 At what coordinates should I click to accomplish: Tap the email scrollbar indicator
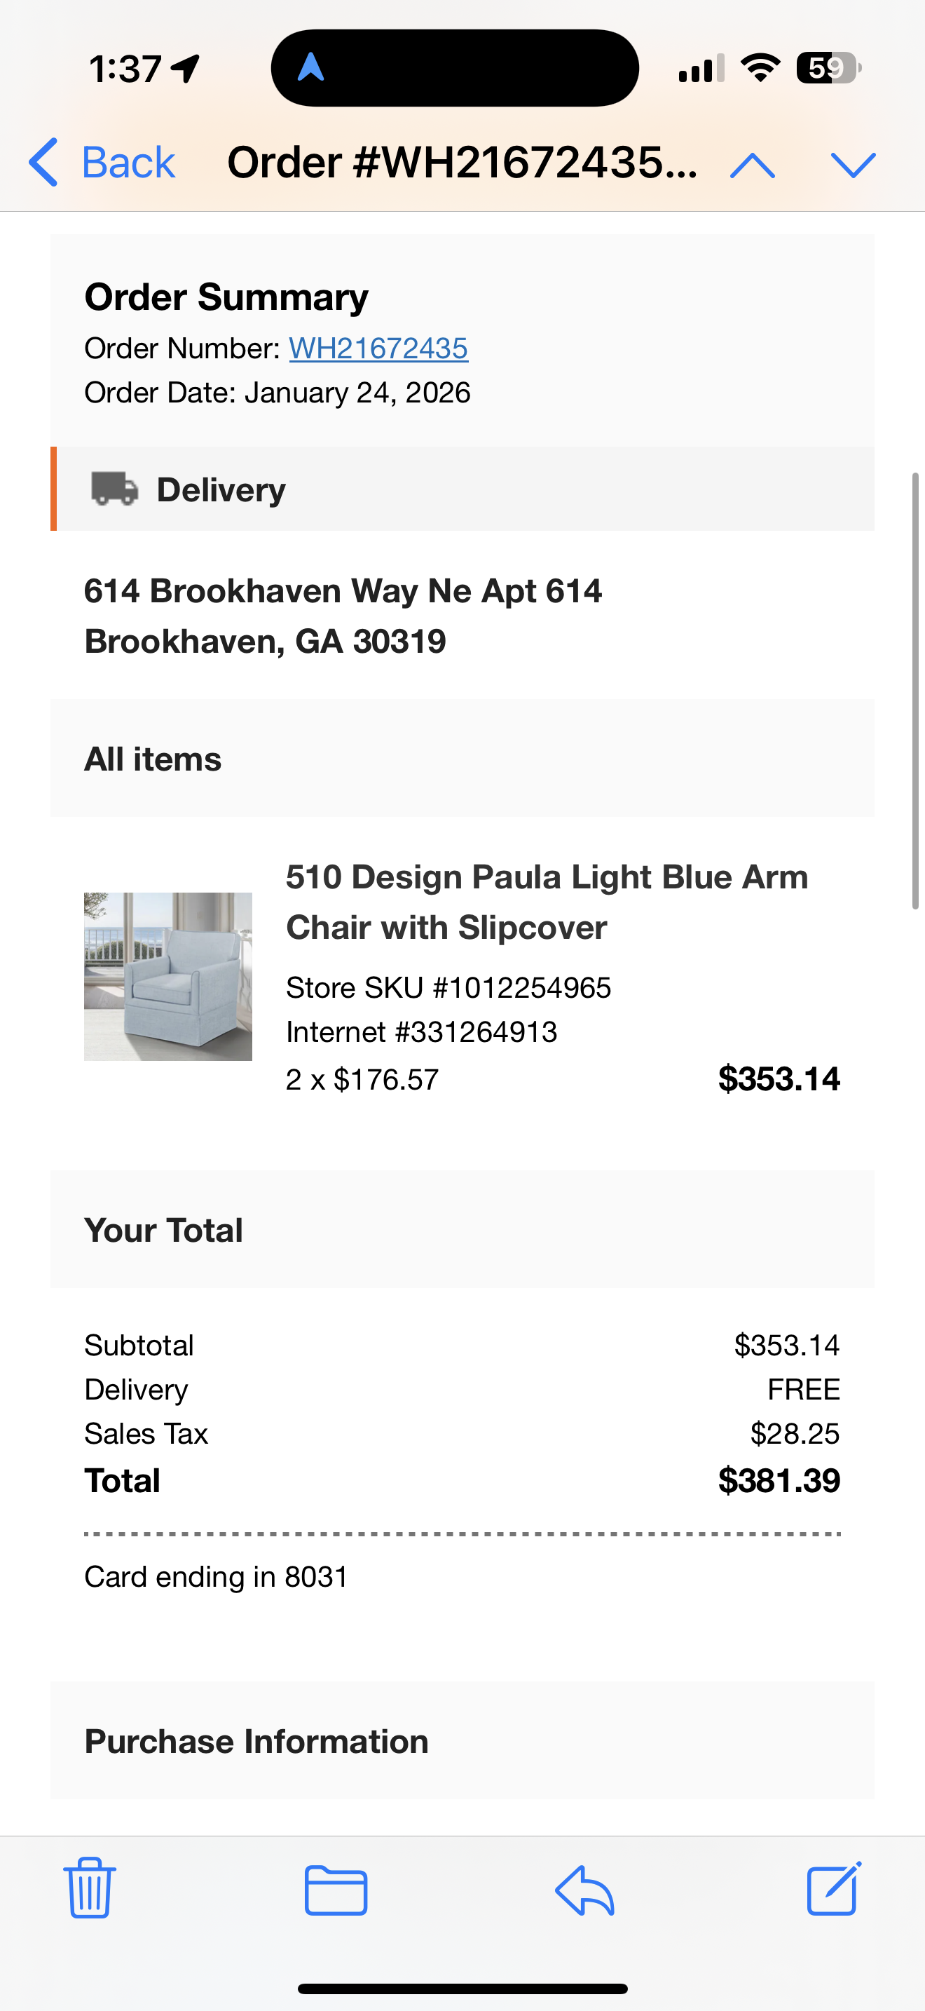(x=916, y=690)
